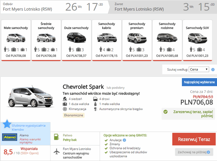
Task: Edit the Odbiór pickup location and date
Action: tap(54, 7)
